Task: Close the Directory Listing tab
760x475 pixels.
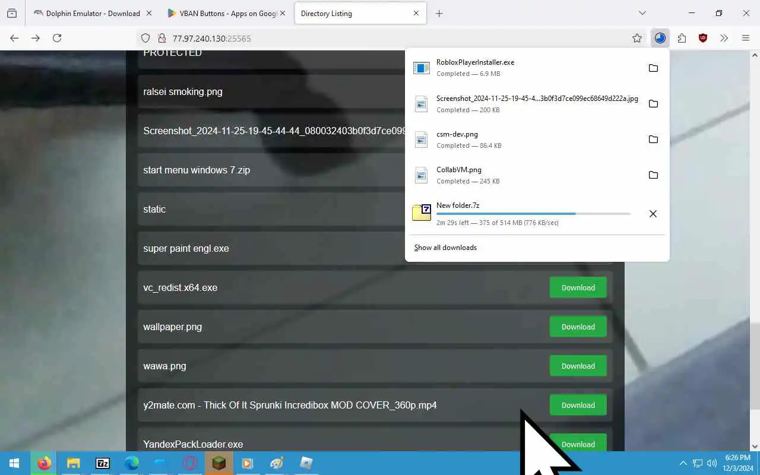Action: [x=416, y=13]
